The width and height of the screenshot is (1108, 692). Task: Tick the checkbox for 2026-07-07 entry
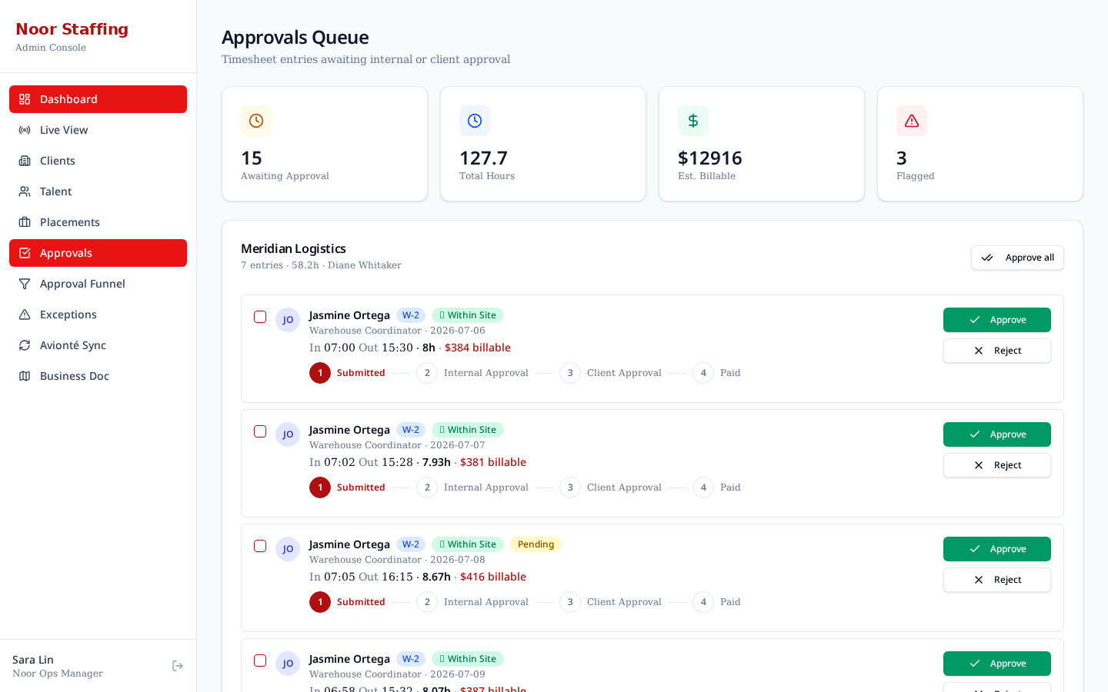point(260,431)
